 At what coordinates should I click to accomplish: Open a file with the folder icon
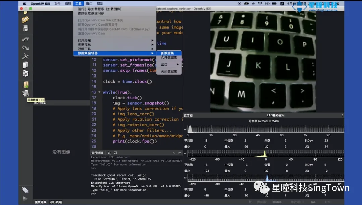(x=25, y=20)
